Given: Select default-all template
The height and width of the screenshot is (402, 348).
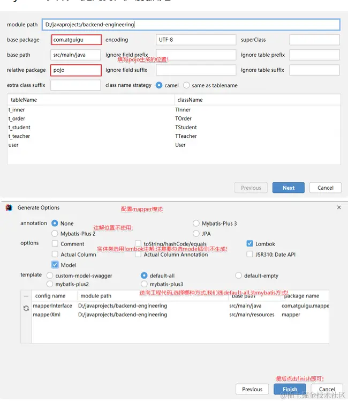Looking at the screenshot, I should (144, 276).
